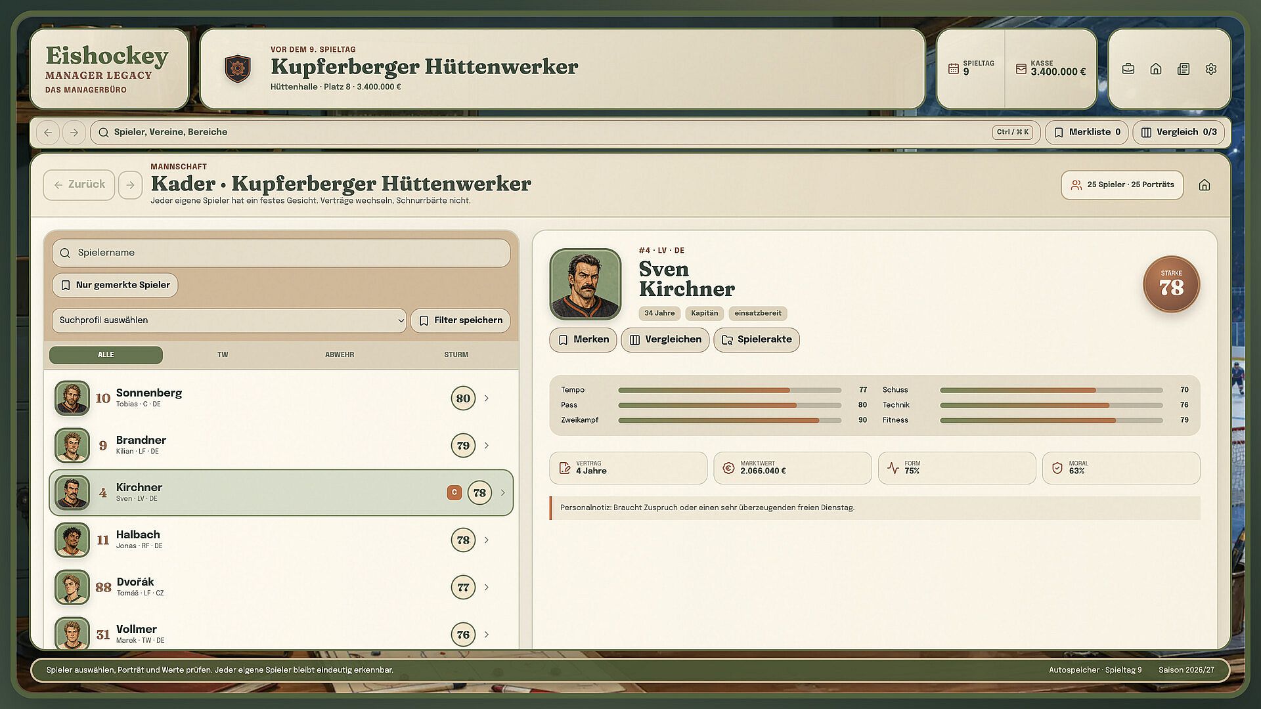This screenshot has width=1261, height=709.
Task: Expand Dvořák row chevron
Action: [487, 588]
